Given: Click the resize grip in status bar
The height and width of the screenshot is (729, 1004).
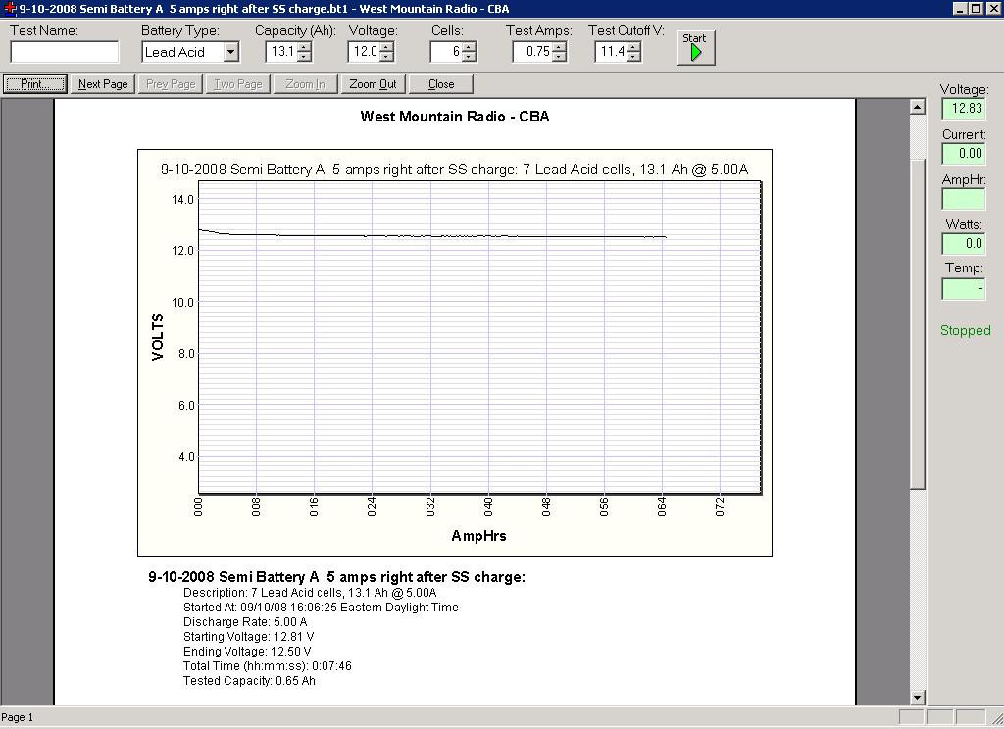Looking at the screenshot, I should pyautogui.click(x=996, y=718).
